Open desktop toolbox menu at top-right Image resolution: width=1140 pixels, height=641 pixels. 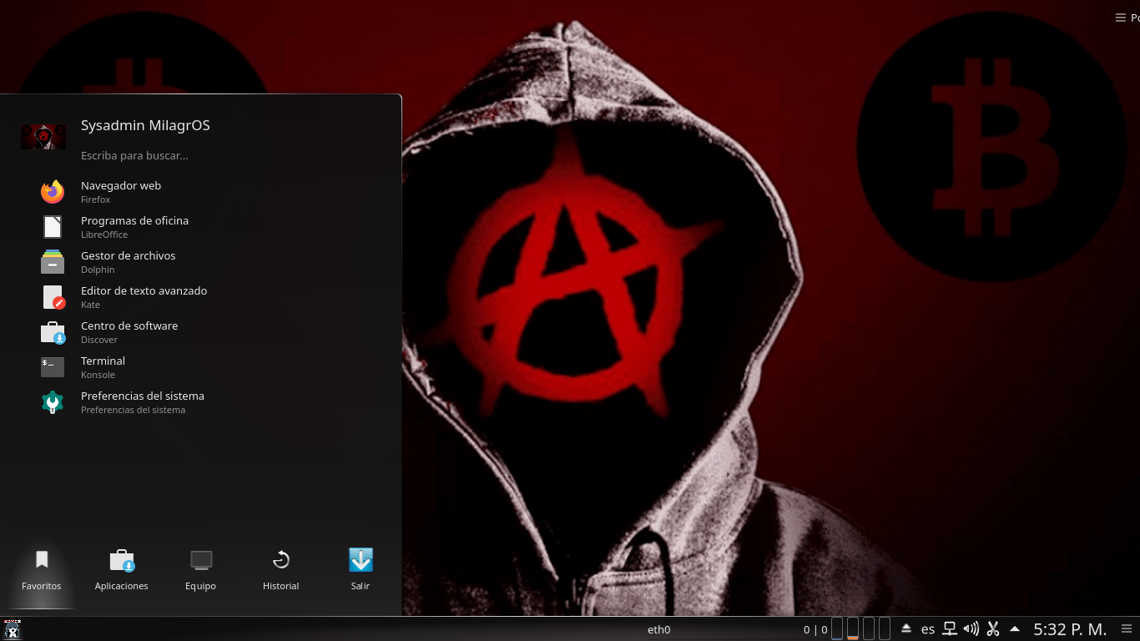(x=1126, y=18)
